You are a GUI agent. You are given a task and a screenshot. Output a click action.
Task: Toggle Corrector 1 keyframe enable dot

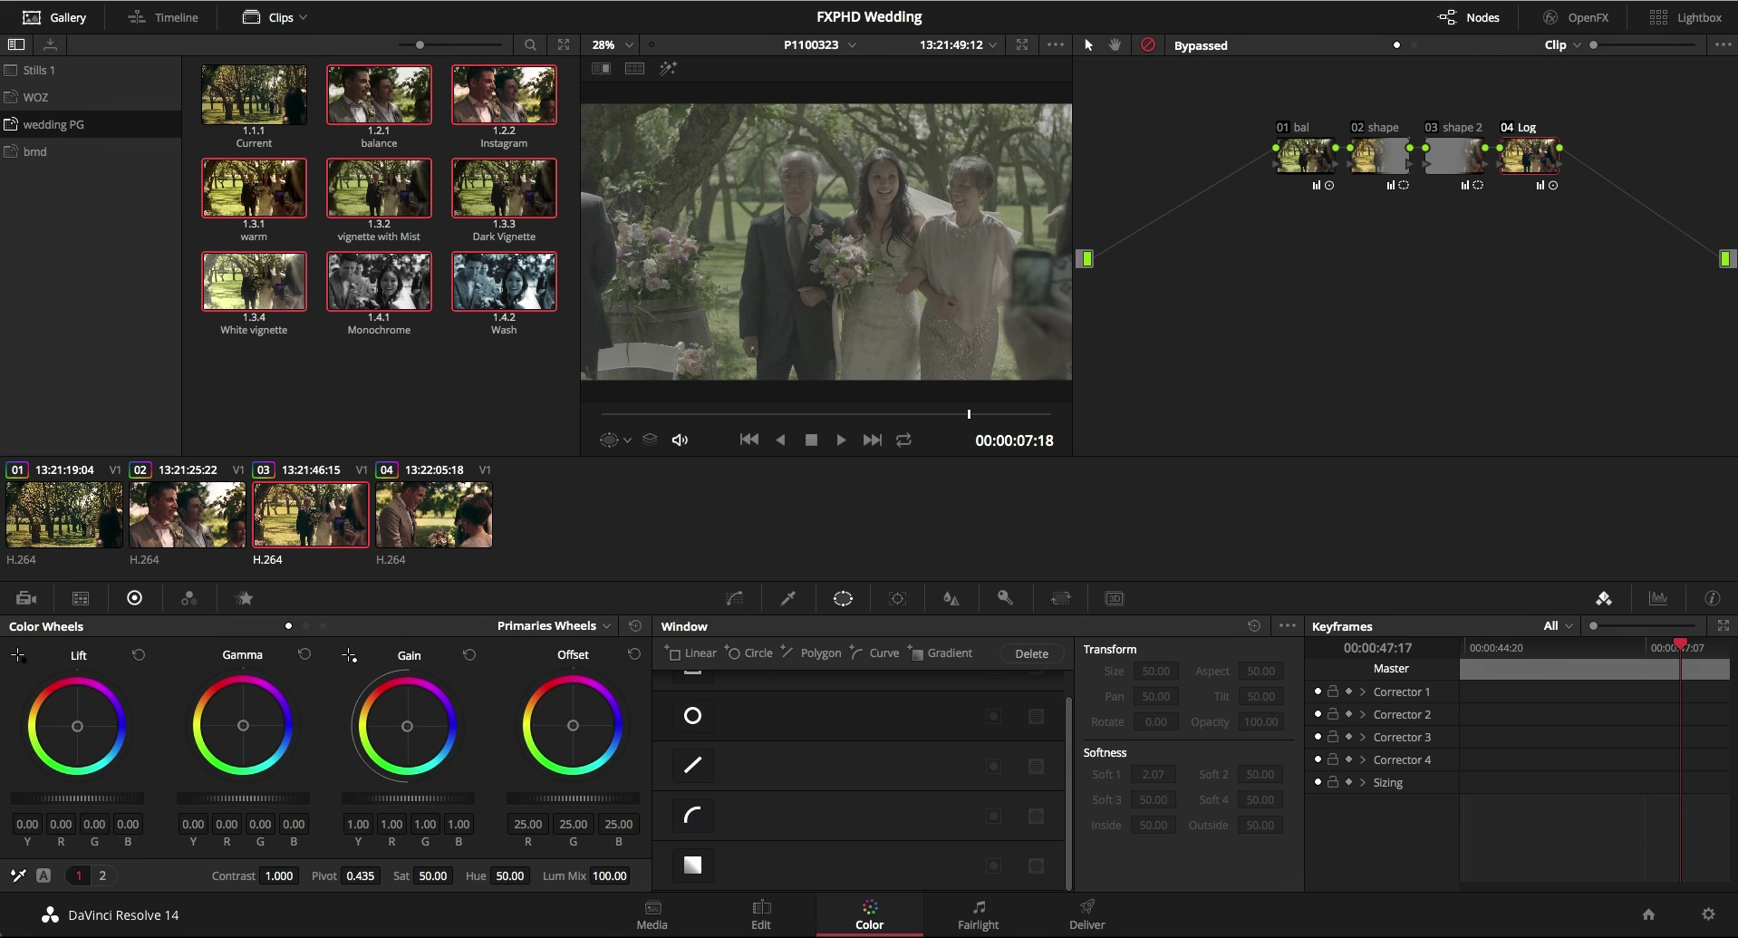coord(1318,691)
